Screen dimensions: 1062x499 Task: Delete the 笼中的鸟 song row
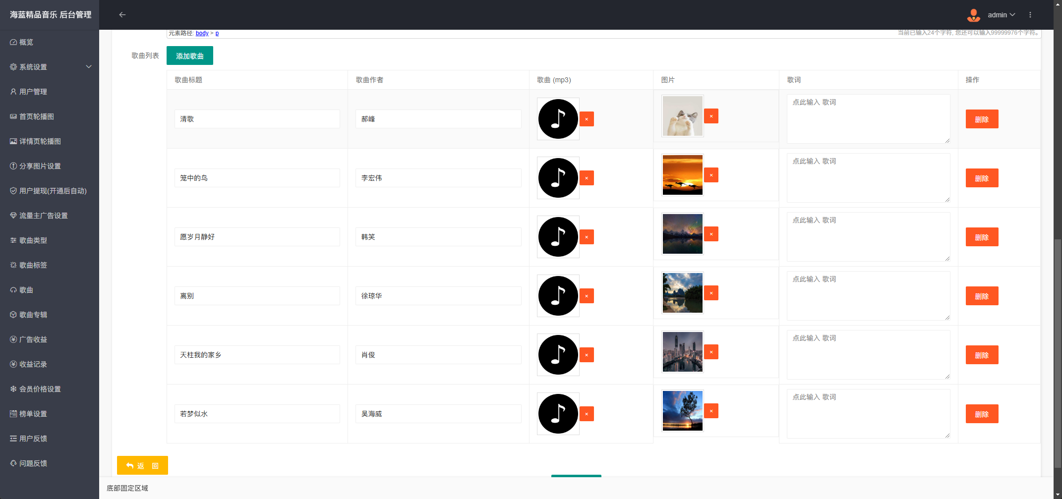(982, 178)
